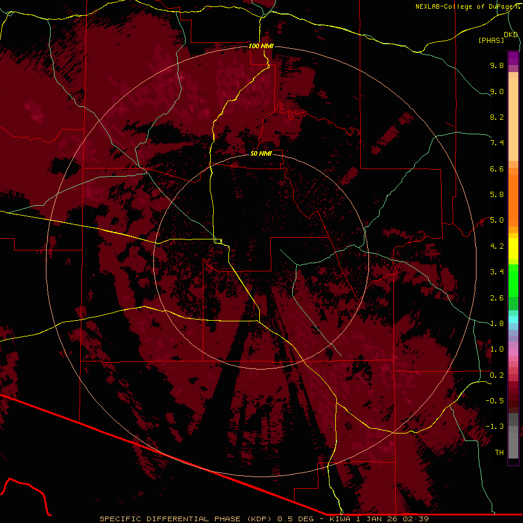Click the 2.6 legend value

pyautogui.click(x=497, y=298)
